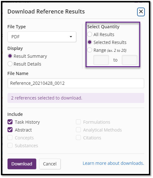153x178 pixels.
Task: Click the purple Download button
Action: coord(22,164)
